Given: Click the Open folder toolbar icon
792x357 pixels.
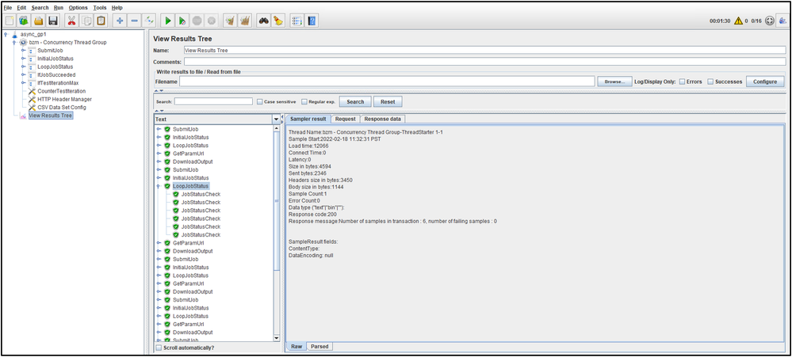Looking at the screenshot, I should coord(39,21).
